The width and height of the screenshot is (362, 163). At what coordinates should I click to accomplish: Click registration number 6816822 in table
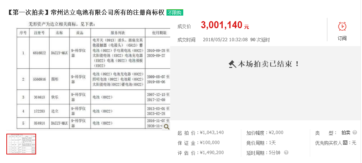point(39,53)
